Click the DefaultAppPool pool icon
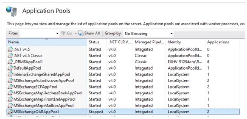 pyautogui.click(x=10, y=68)
